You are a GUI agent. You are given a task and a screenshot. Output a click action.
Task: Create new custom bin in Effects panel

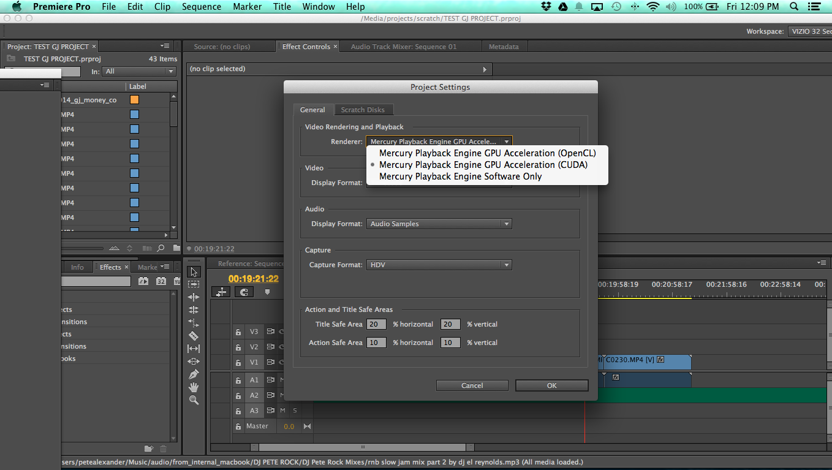(148, 449)
